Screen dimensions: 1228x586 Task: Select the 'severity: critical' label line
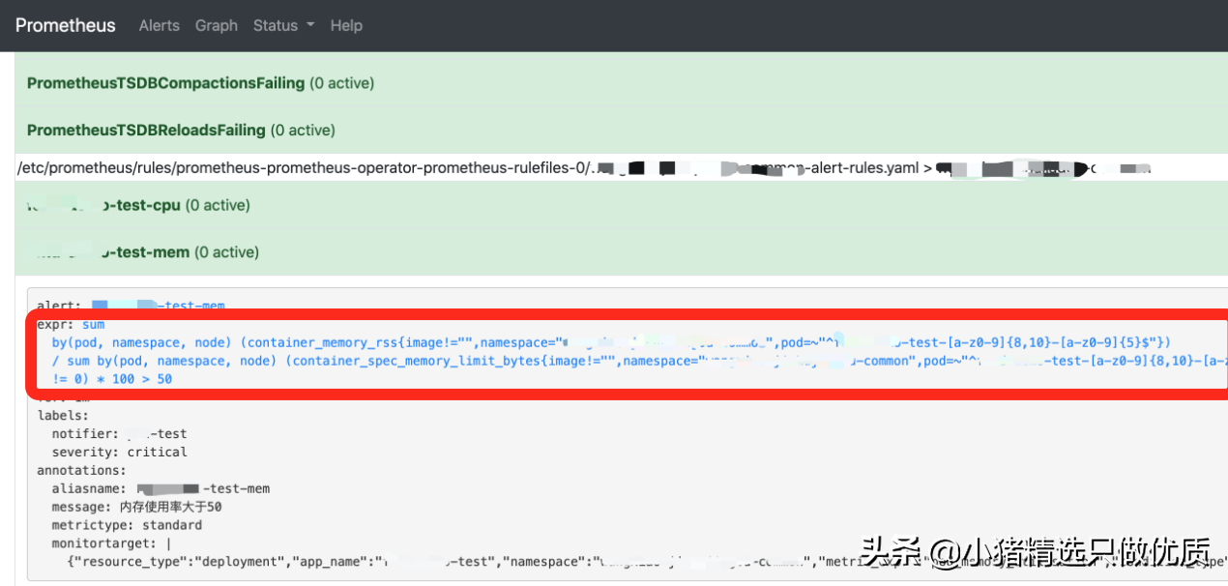tap(120, 452)
